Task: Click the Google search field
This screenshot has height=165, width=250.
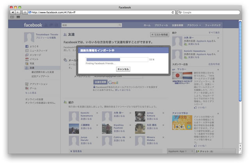Action: (209, 12)
